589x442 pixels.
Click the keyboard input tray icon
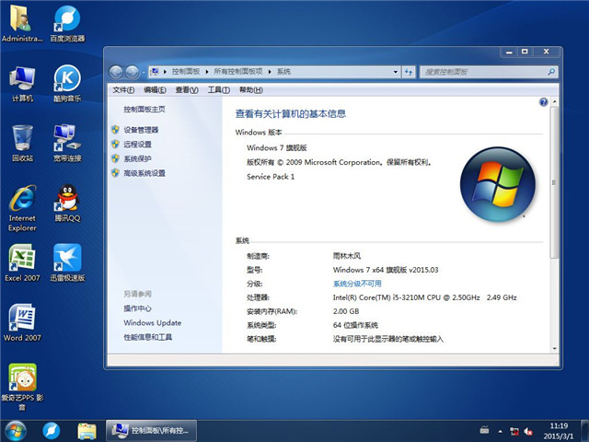click(485, 430)
